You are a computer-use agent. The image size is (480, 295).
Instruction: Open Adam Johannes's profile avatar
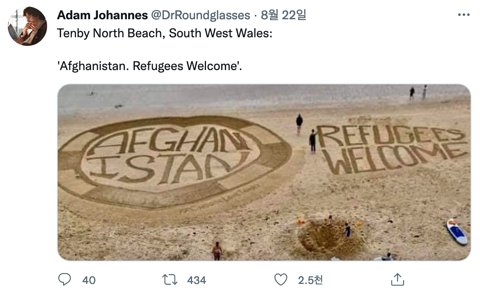(x=27, y=26)
